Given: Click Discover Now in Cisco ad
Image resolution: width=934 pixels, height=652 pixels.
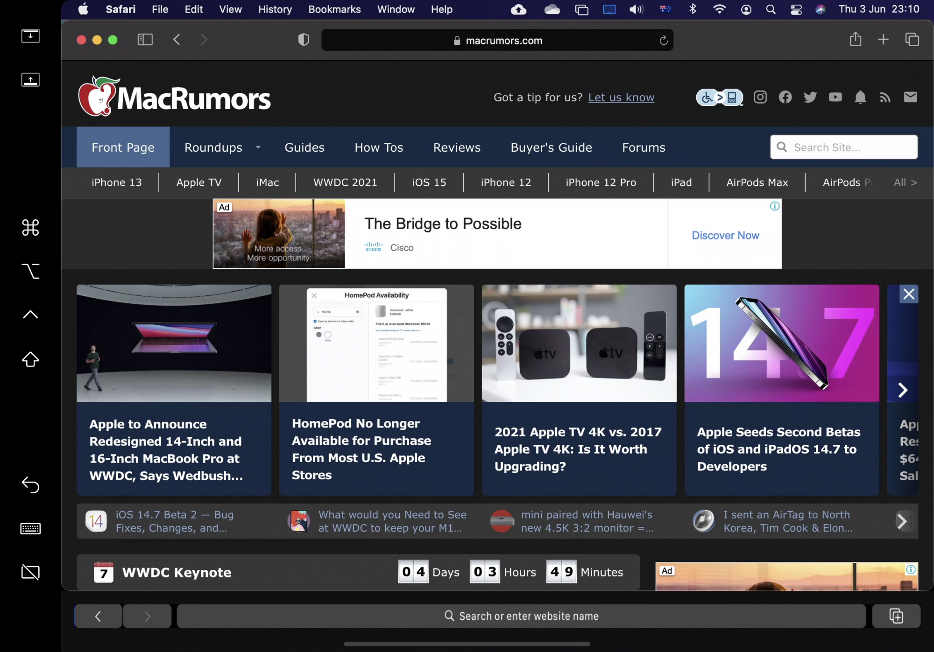Looking at the screenshot, I should (x=725, y=235).
